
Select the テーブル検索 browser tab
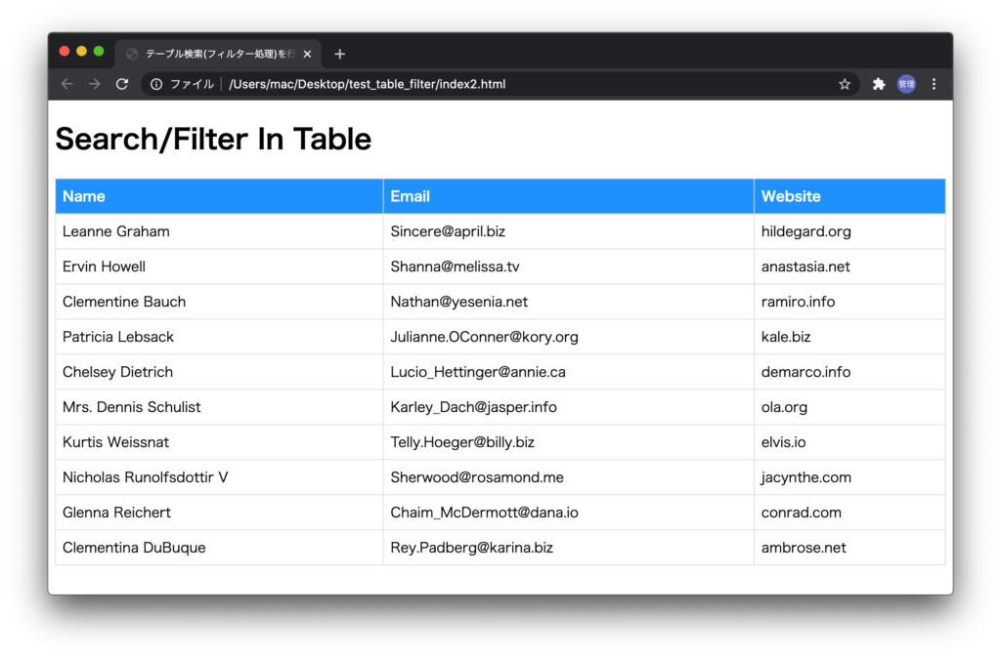(x=205, y=54)
